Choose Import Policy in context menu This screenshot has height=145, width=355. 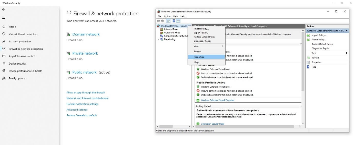(x=206, y=29)
